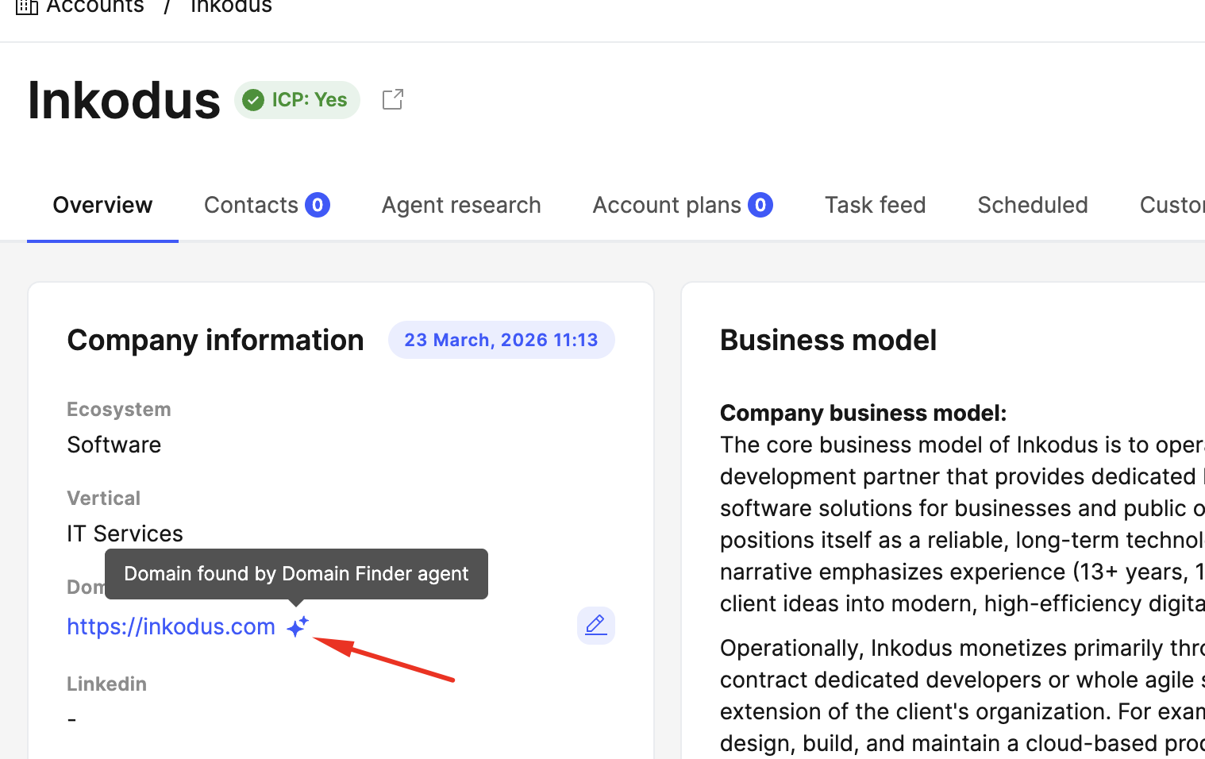Click the Business model heading
1205x759 pixels.
tap(828, 340)
